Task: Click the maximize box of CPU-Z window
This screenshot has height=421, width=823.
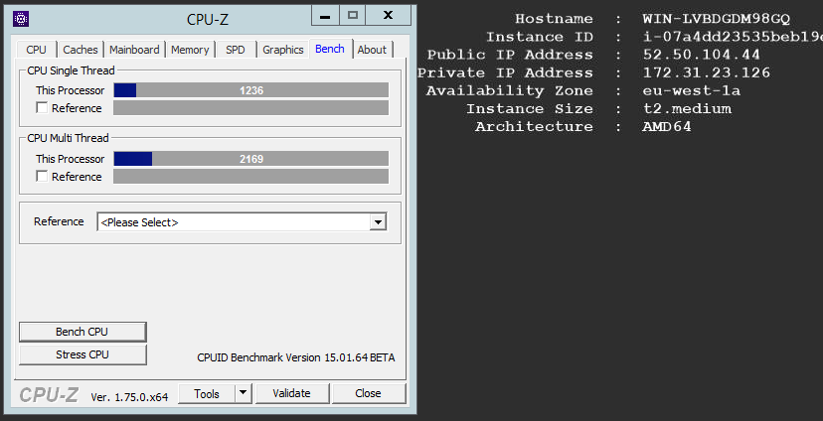Action: tap(353, 15)
